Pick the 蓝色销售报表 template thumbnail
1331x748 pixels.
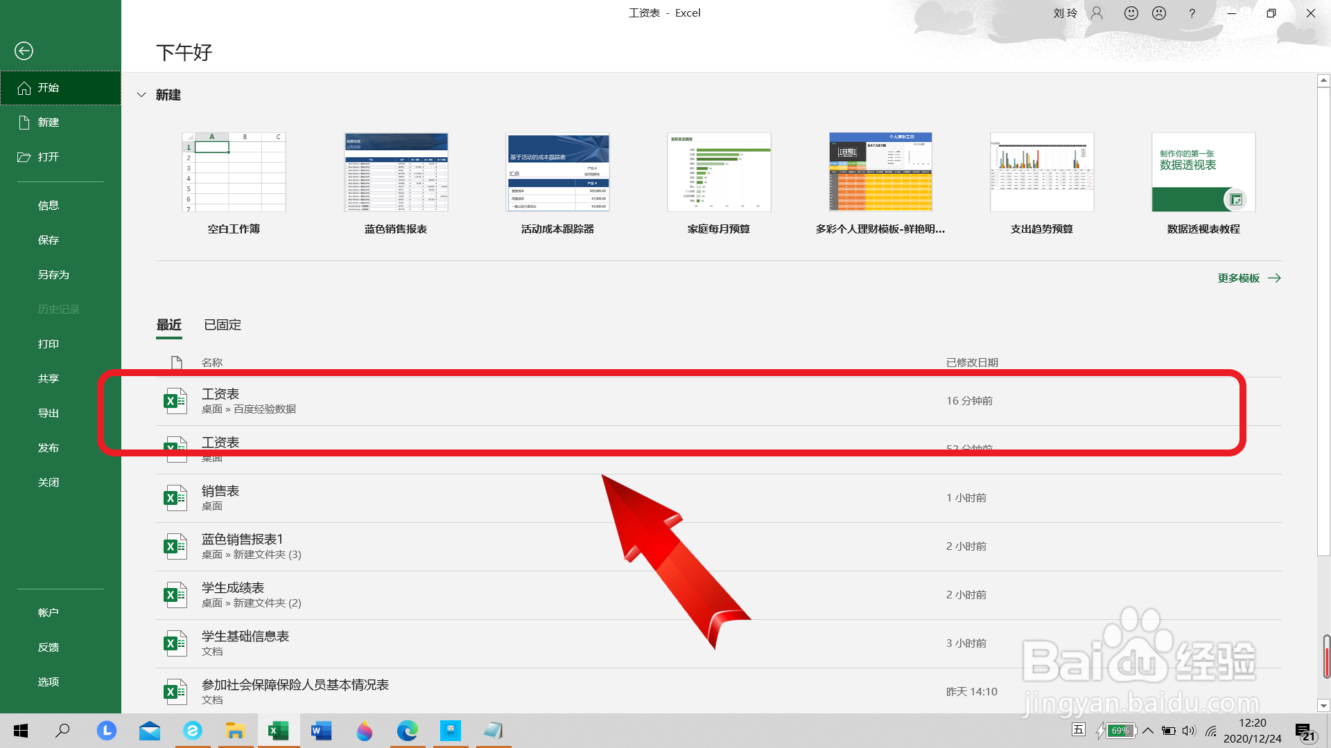click(396, 172)
